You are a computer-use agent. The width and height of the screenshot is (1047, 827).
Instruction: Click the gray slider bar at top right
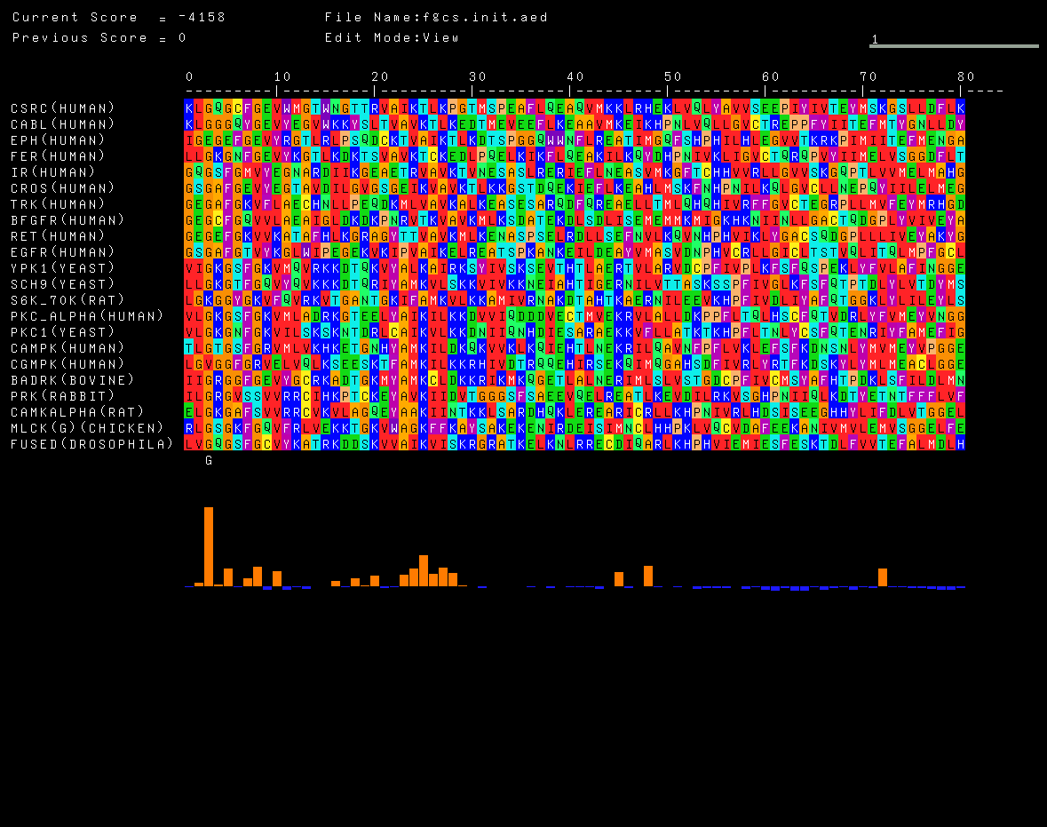click(x=954, y=46)
